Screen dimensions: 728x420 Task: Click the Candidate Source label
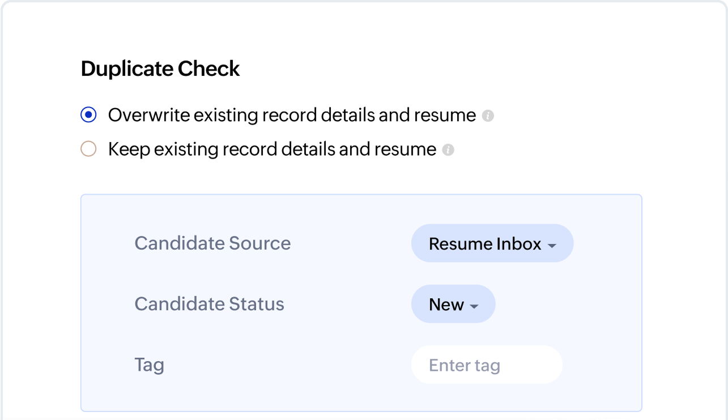click(x=212, y=243)
